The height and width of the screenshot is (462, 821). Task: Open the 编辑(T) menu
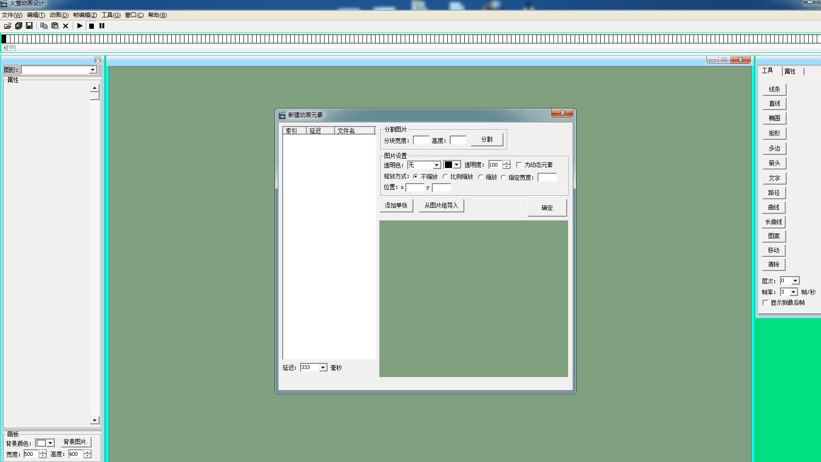[x=36, y=15]
